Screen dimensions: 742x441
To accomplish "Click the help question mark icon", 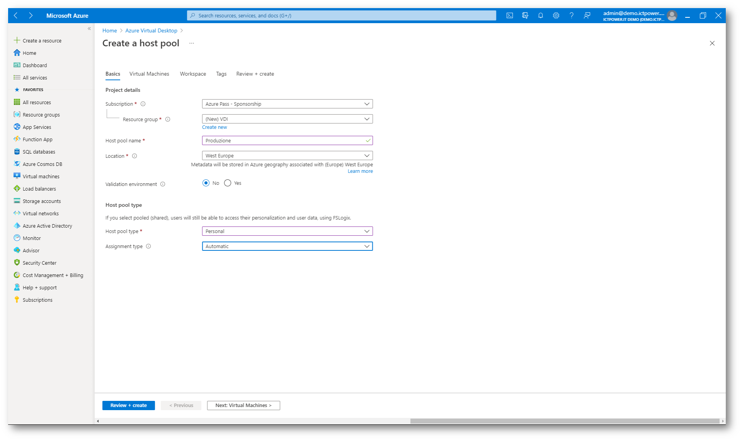I will (571, 15).
